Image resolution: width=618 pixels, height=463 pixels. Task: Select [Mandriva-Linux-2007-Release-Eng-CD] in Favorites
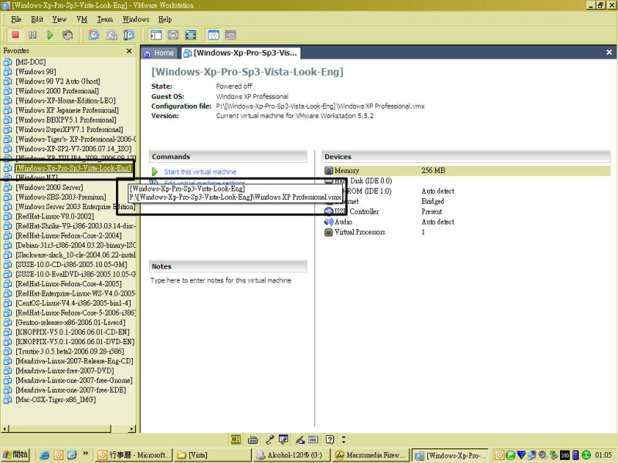(74, 360)
